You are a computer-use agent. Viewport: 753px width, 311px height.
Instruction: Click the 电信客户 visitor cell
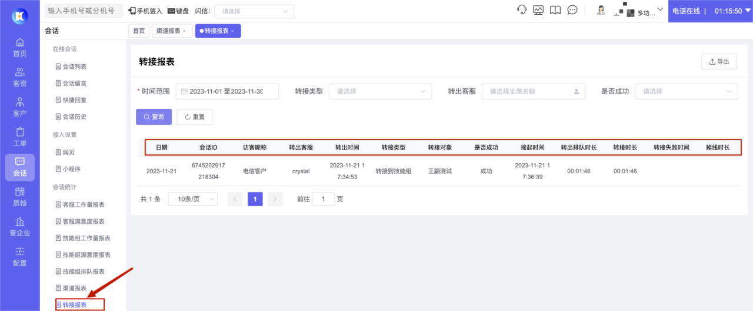[255, 171]
